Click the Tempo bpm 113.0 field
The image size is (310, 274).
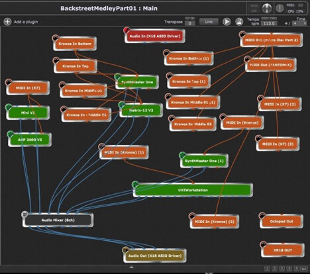click(269, 23)
